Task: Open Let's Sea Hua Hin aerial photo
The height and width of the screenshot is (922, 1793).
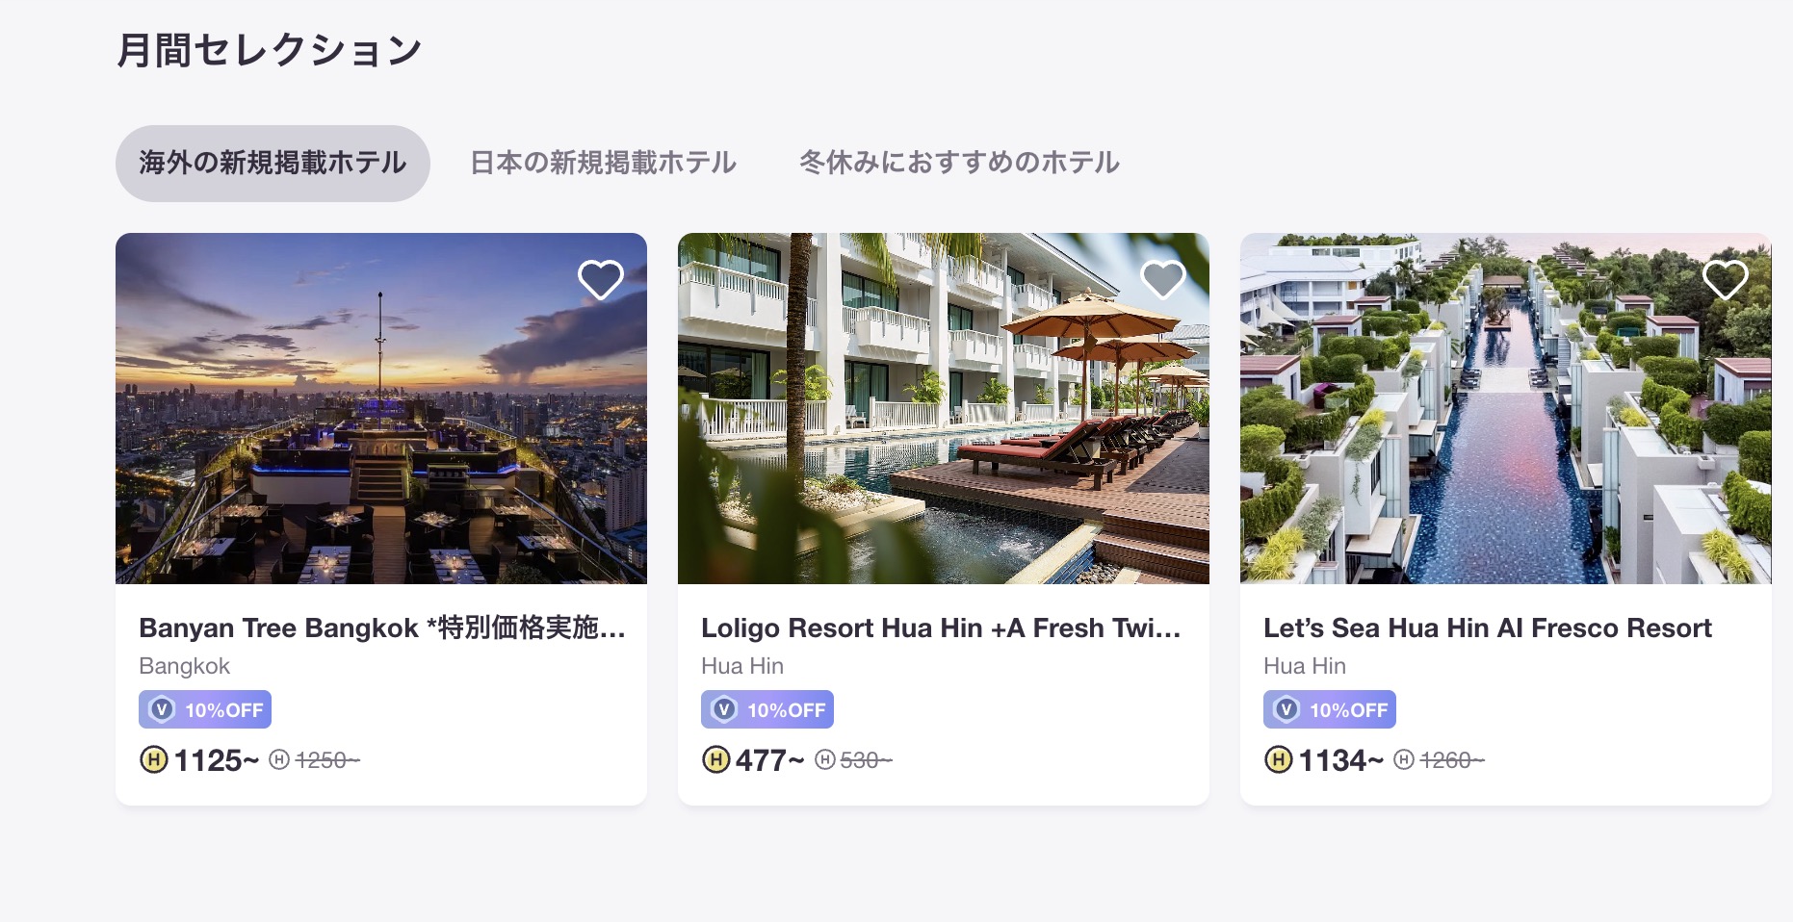Action: click(x=1506, y=408)
